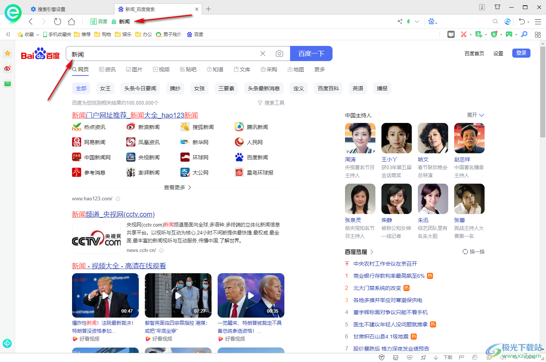The height and width of the screenshot is (362, 546).
Task: Open 搜索工具 filter option
Action: point(271,103)
